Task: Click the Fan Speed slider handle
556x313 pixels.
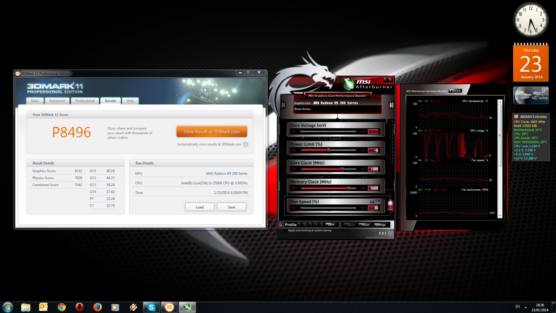Action: click(x=301, y=208)
